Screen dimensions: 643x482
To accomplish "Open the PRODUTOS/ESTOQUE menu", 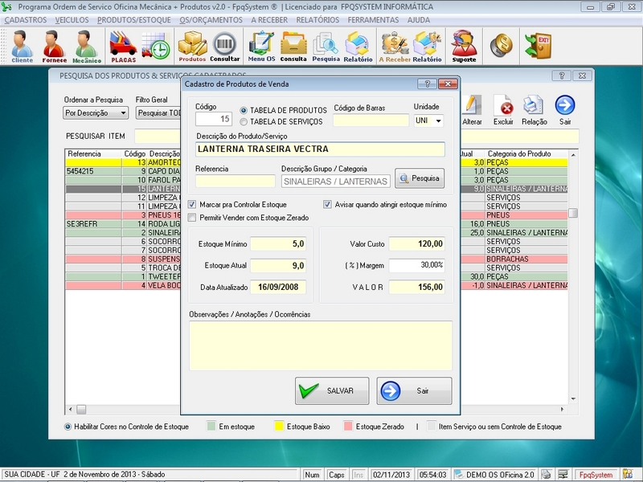I will pyautogui.click(x=133, y=20).
